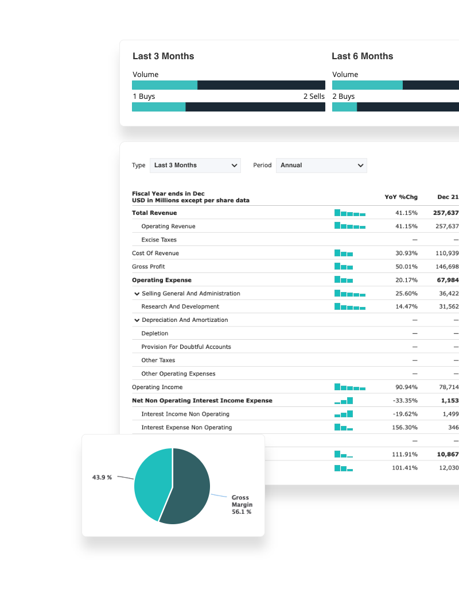459x611 pixels.
Task: Click the Cost Of Revenue sparkline chart
Action: point(344,253)
